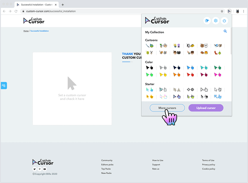
Task: Open search in My Collection
Action: 225,31
